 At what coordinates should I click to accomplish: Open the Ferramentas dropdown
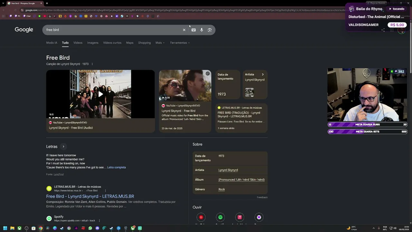click(x=180, y=43)
